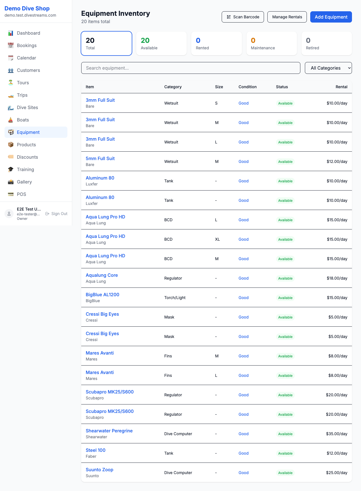Go to Products in the sidebar
The width and height of the screenshot is (361, 491).
[x=26, y=145]
